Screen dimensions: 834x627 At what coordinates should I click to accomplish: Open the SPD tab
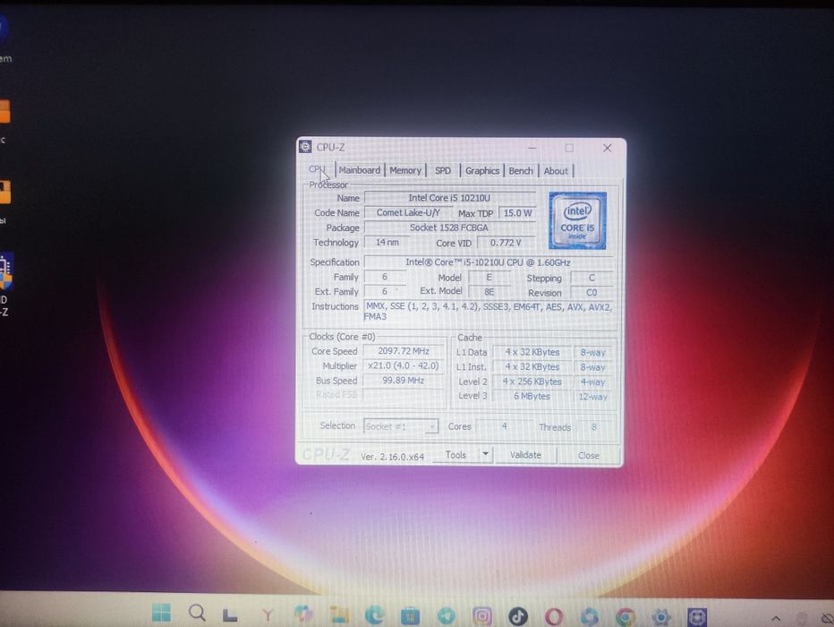(443, 170)
